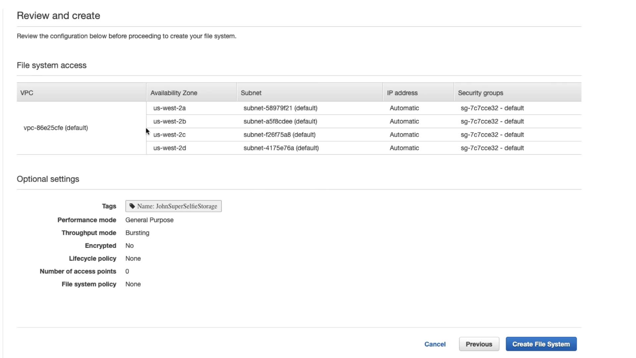Click the Security groups column header

coord(480,93)
